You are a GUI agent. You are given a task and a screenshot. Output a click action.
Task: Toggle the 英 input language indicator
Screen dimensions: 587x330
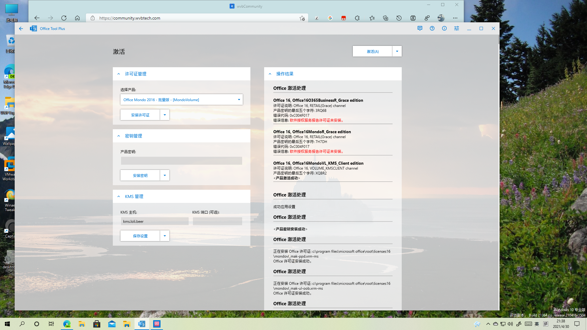click(x=537, y=324)
